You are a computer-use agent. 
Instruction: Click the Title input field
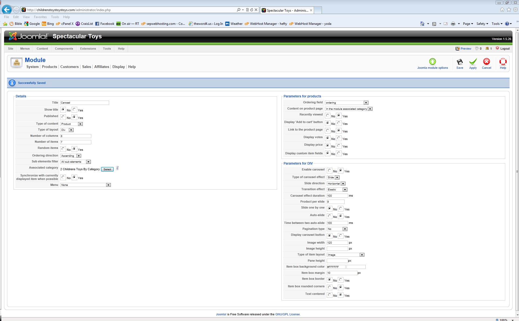[84, 103]
